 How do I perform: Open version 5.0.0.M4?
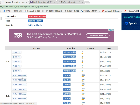(x=17, y=57)
